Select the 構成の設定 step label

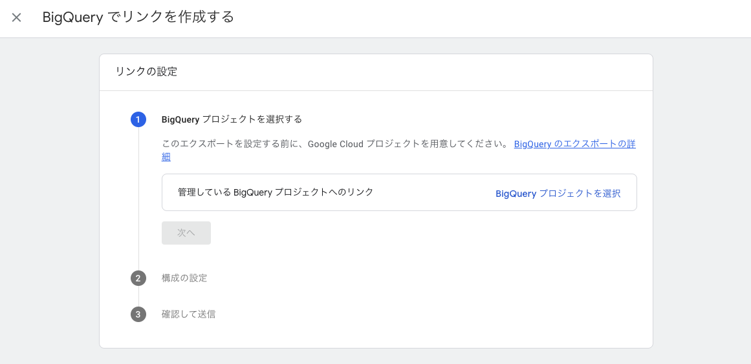click(184, 278)
